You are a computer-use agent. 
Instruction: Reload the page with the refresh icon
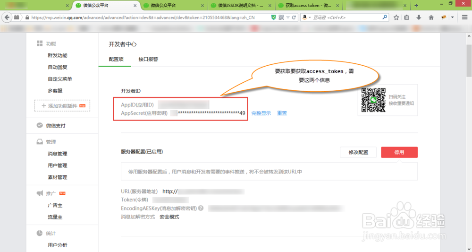294,17
